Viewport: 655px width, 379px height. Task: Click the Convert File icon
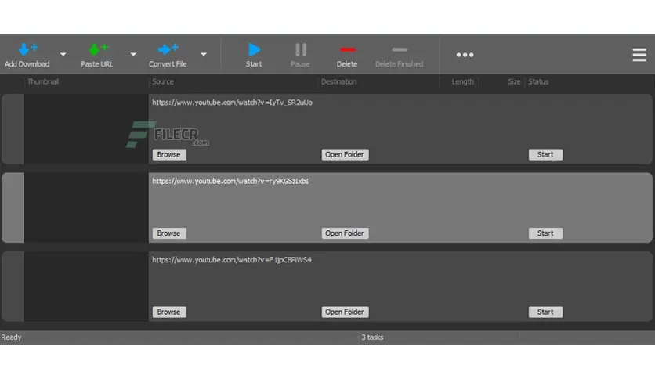point(168,50)
